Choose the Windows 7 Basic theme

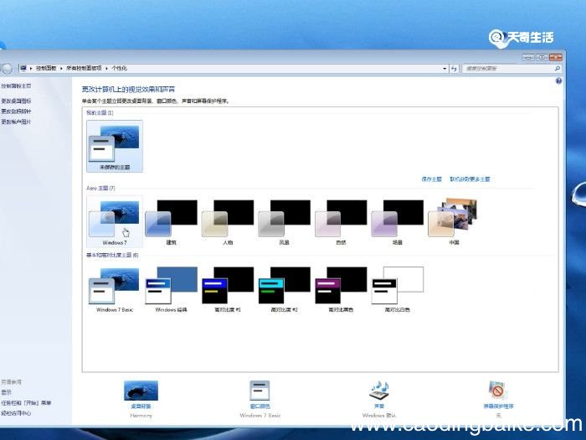pos(115,289)
